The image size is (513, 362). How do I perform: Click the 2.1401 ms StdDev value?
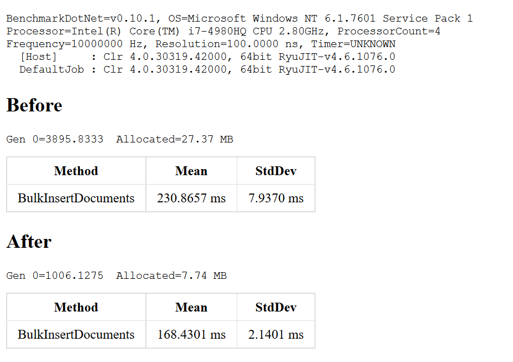pyautogui.click(x=276, y=334)
